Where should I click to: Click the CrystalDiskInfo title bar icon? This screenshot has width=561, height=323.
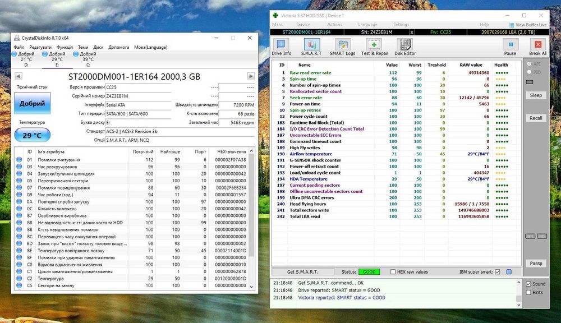point(17,38)
